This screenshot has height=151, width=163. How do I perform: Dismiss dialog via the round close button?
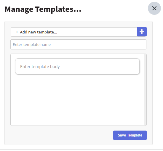click(154, 8)
